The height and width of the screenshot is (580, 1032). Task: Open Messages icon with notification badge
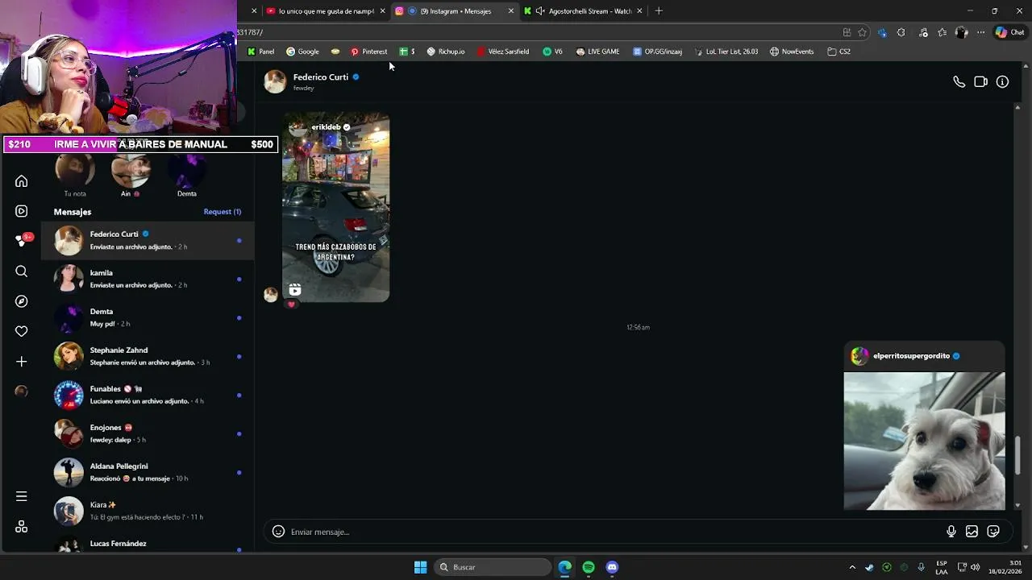[22, 241]
